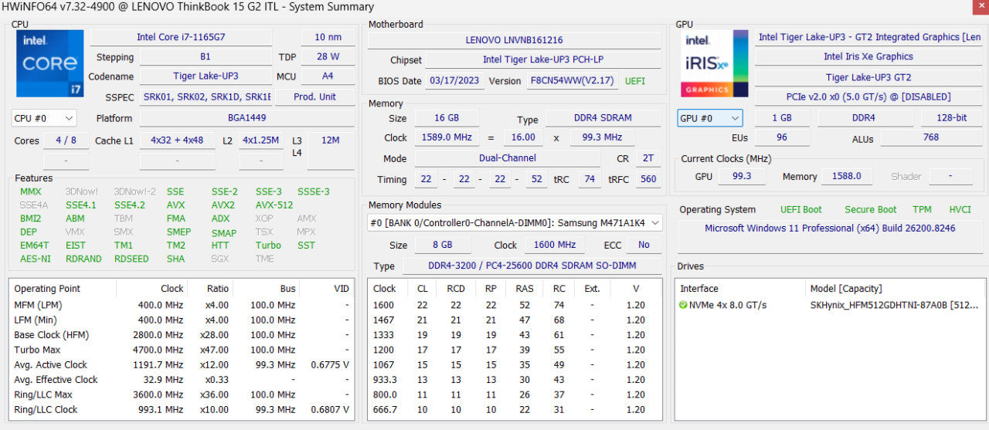Click the TPM status label
Viewport: 989px width, 430px height.
[x=922, y=209]
